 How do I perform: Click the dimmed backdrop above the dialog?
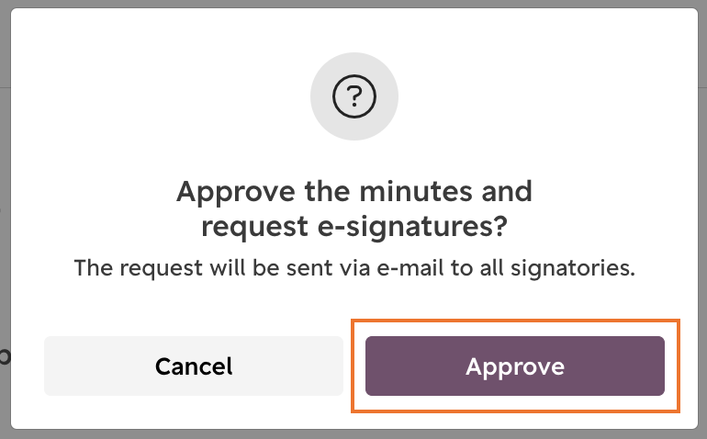pos(353,4)
